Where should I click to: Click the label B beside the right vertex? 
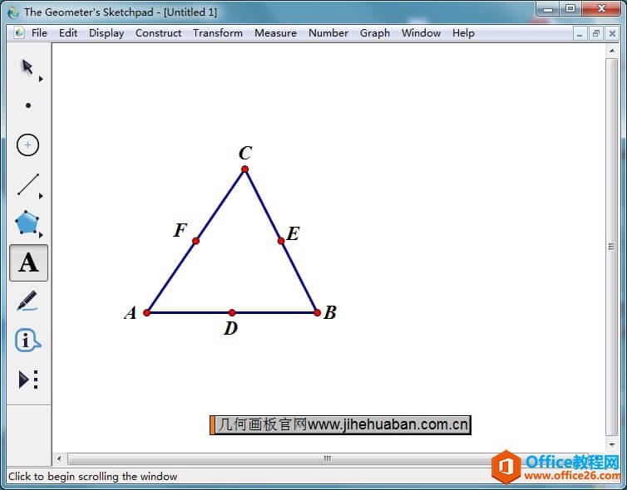tap(330, 312)
